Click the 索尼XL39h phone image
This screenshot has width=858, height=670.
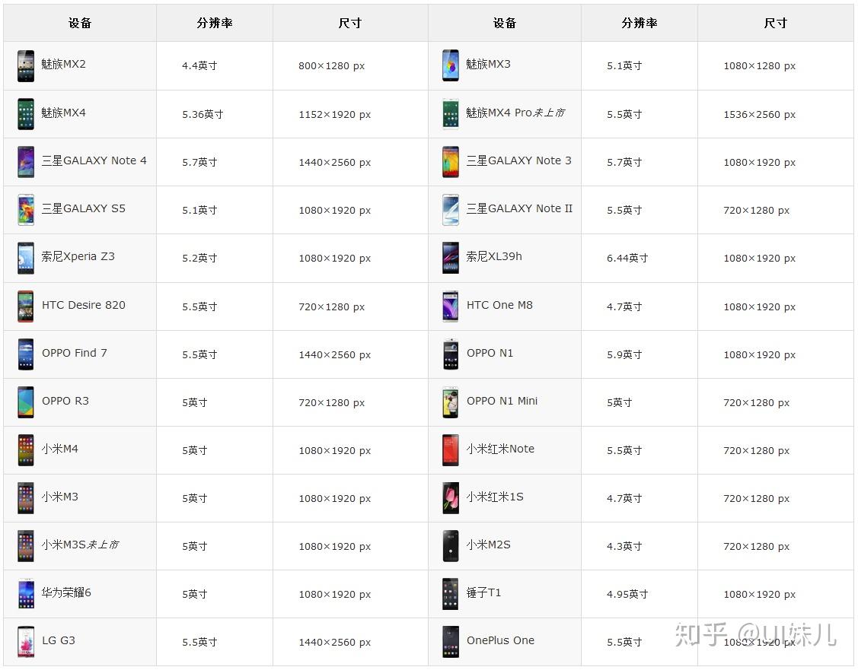451,258
